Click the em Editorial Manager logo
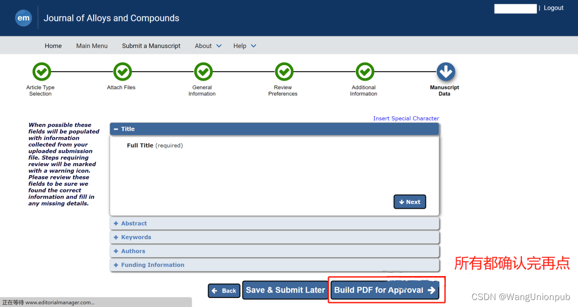The image size is (578, 307). click(x=23, y=18)
